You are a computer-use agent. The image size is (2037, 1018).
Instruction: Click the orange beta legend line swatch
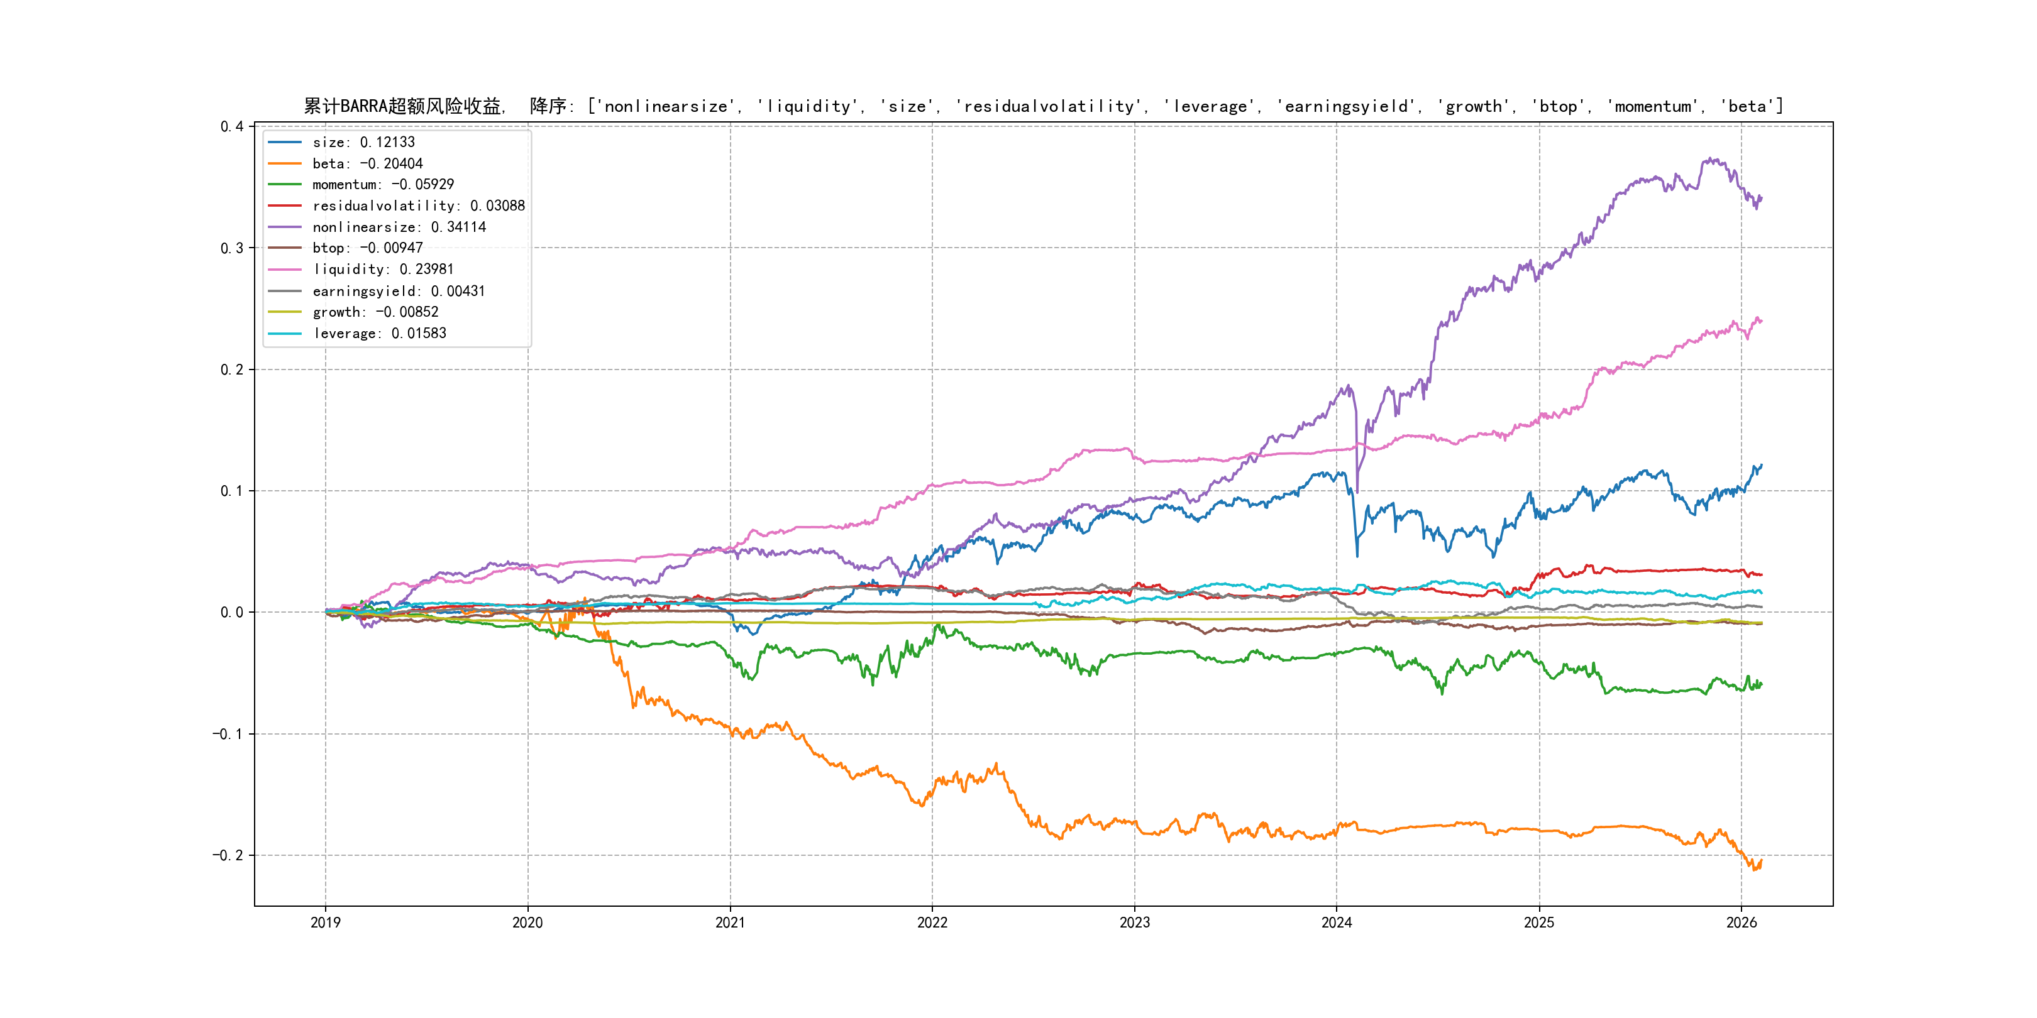[285, 163]
